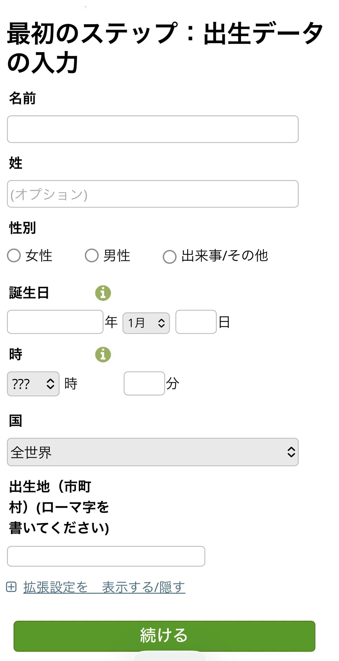Open the ??? hour dropdown
The height and width of the screenshot is (661, 339).
click(x=33, y=384)
